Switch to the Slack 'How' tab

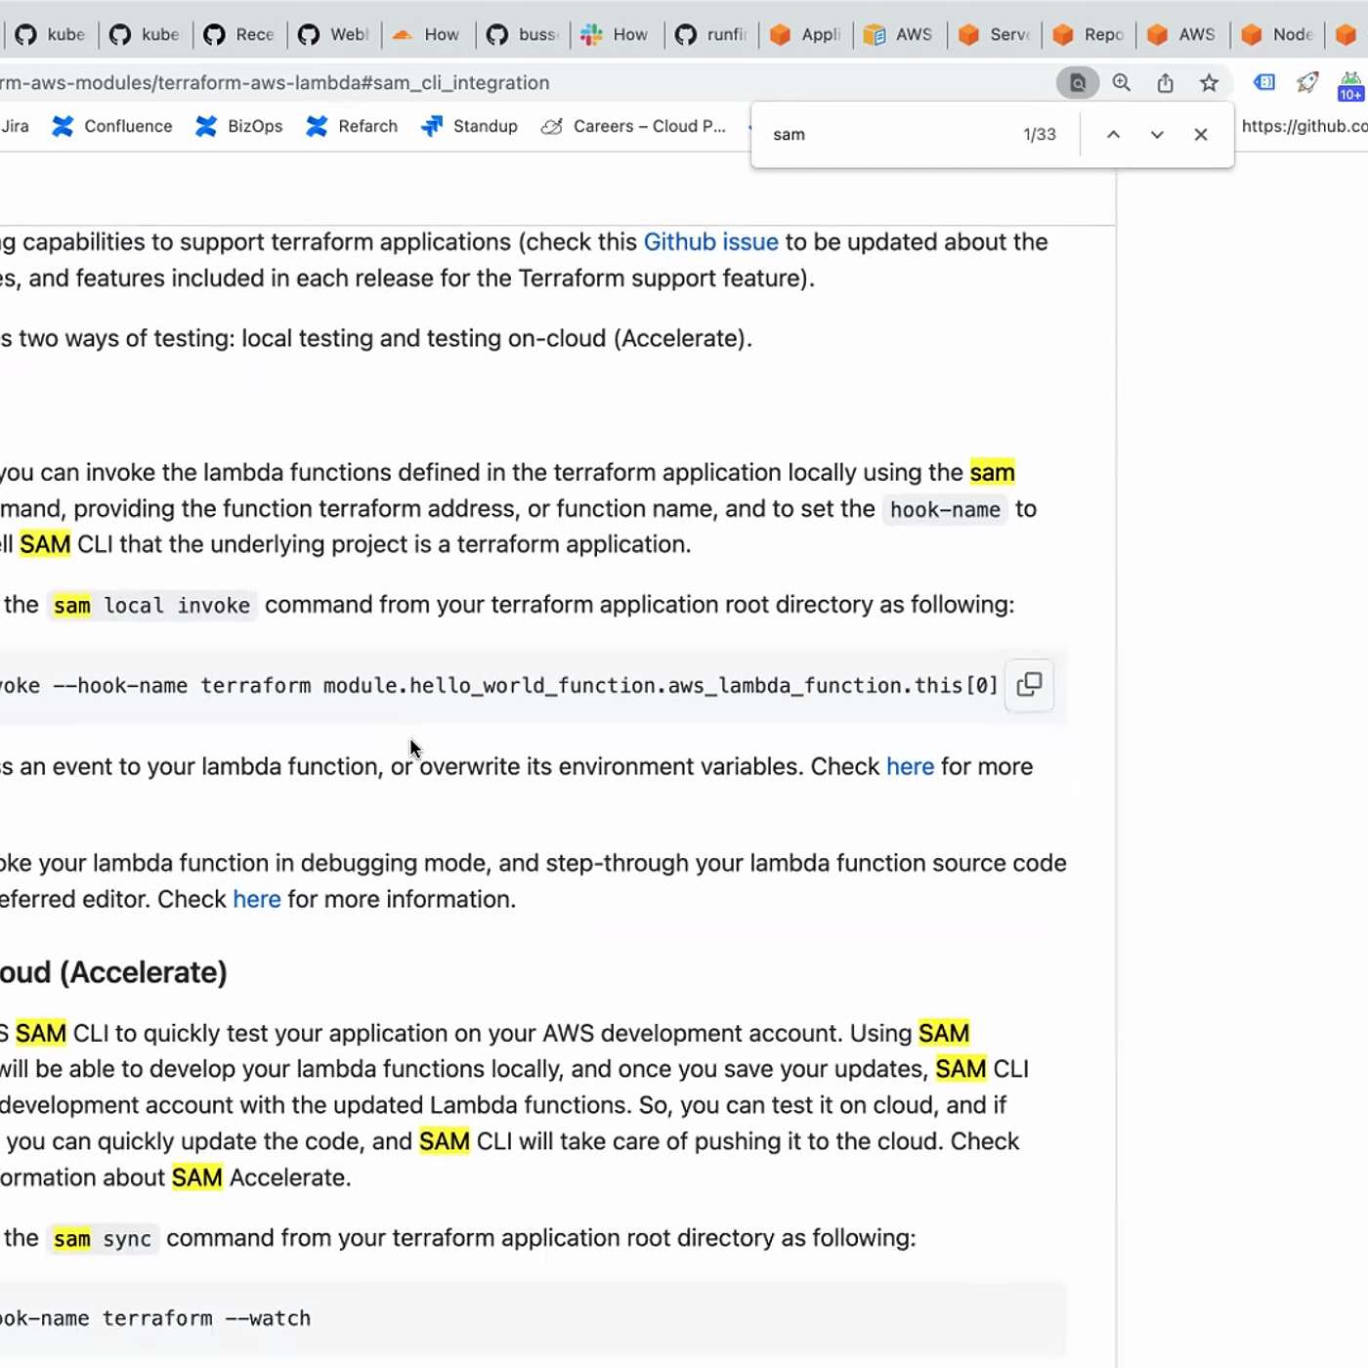click(x=616, y=35)
